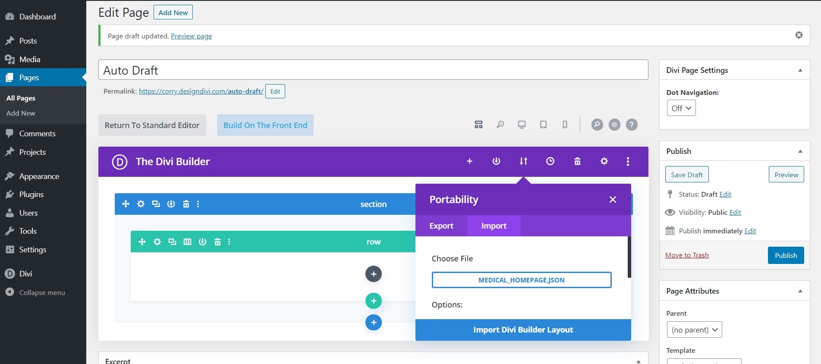Image resolution: width=821 pixels, height=364 pixels.
Task: Open the Dot Navigation dropdown
Action: [681, 108]
